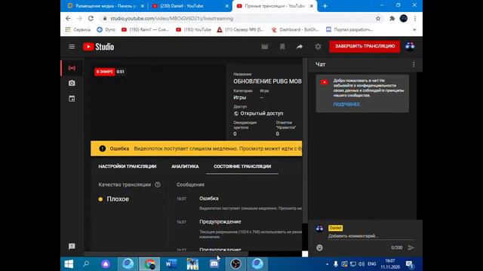The image size is (483, 271).
Task: Open the YouTube Studio hamburger menu
Action: point(72,47)
